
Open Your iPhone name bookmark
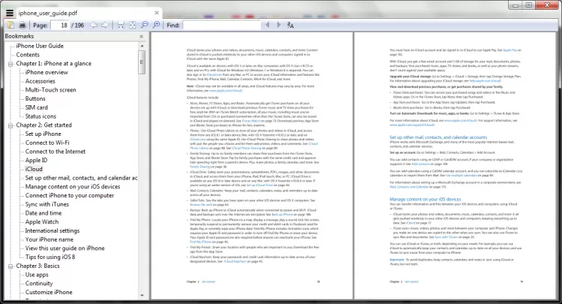(49, 239)
